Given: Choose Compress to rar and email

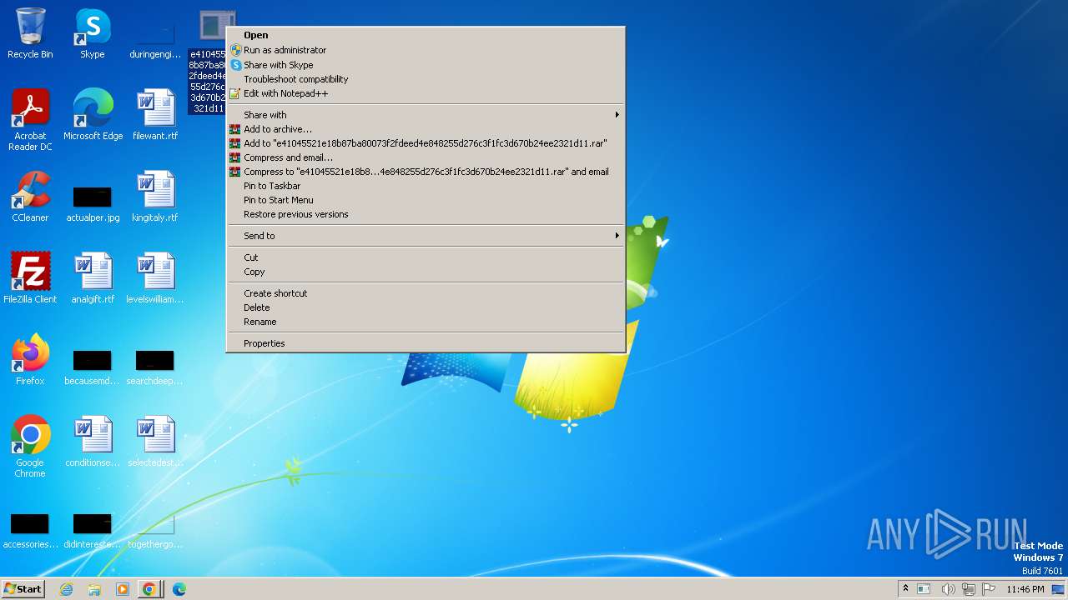Looking at the screenshot, I should click(x=426, y=172).
